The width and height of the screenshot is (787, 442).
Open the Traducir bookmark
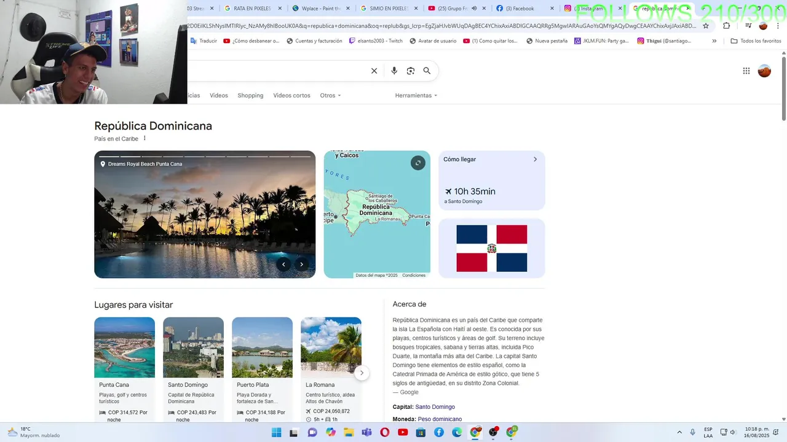pyautogui.click(x=204, y=41)
